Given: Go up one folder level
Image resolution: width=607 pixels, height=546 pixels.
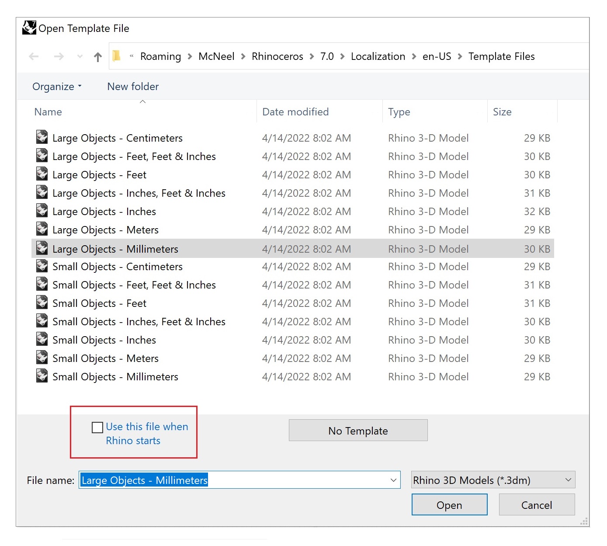Looking at the screenshot, I should 98,57.
